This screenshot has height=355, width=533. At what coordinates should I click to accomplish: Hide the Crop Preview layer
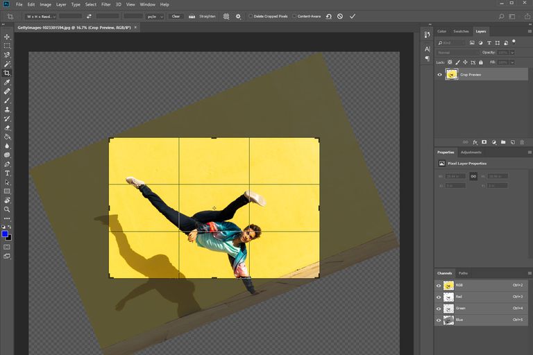pyautogui.click(x=439, y=74)
